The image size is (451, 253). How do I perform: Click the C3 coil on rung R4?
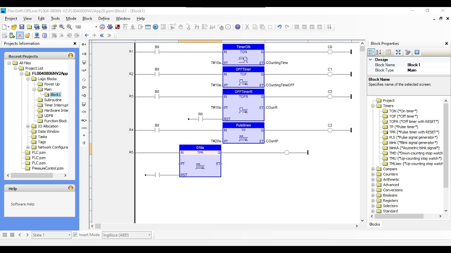click(x=330, y=130)
